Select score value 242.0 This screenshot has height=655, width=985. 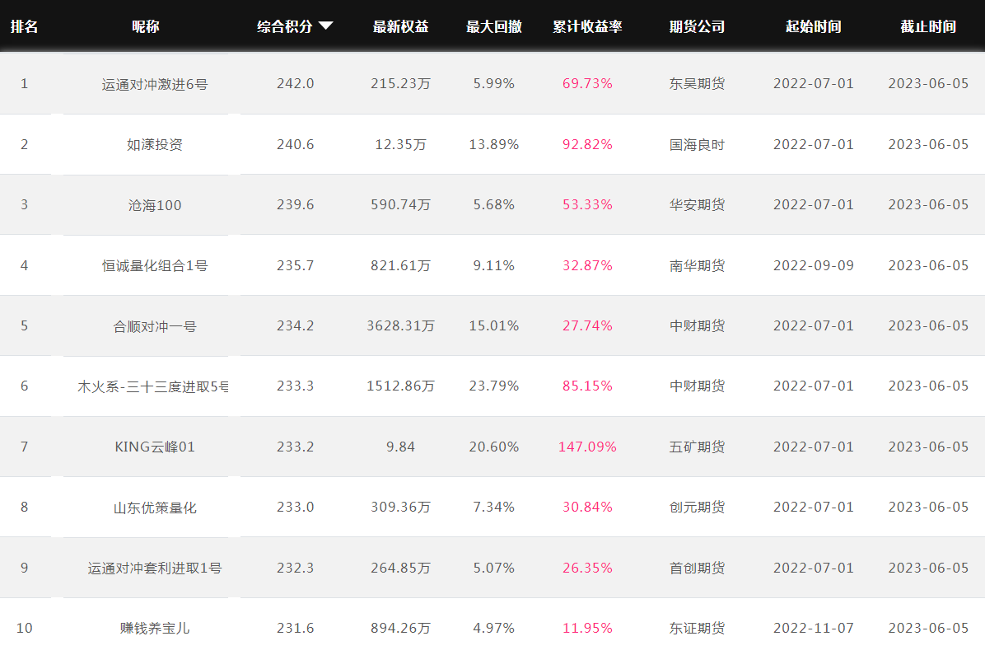pyautogui.click(x=295, y=83)
